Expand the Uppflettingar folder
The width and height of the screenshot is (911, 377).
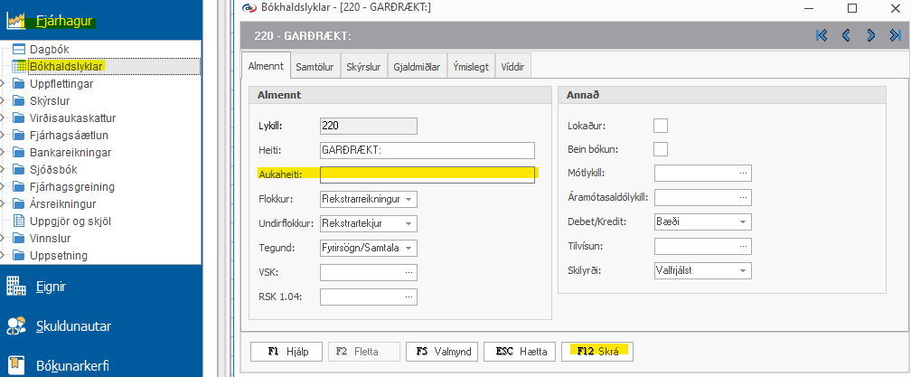[3, 83]
